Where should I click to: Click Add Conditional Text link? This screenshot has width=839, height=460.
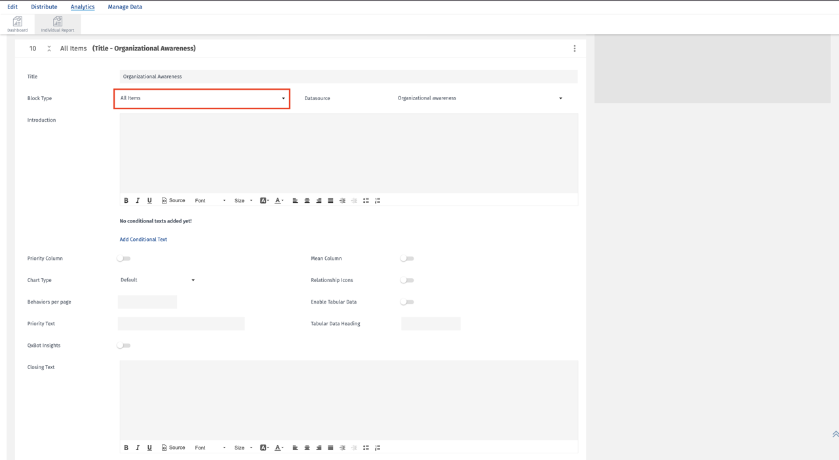click(x=143, y=239)
